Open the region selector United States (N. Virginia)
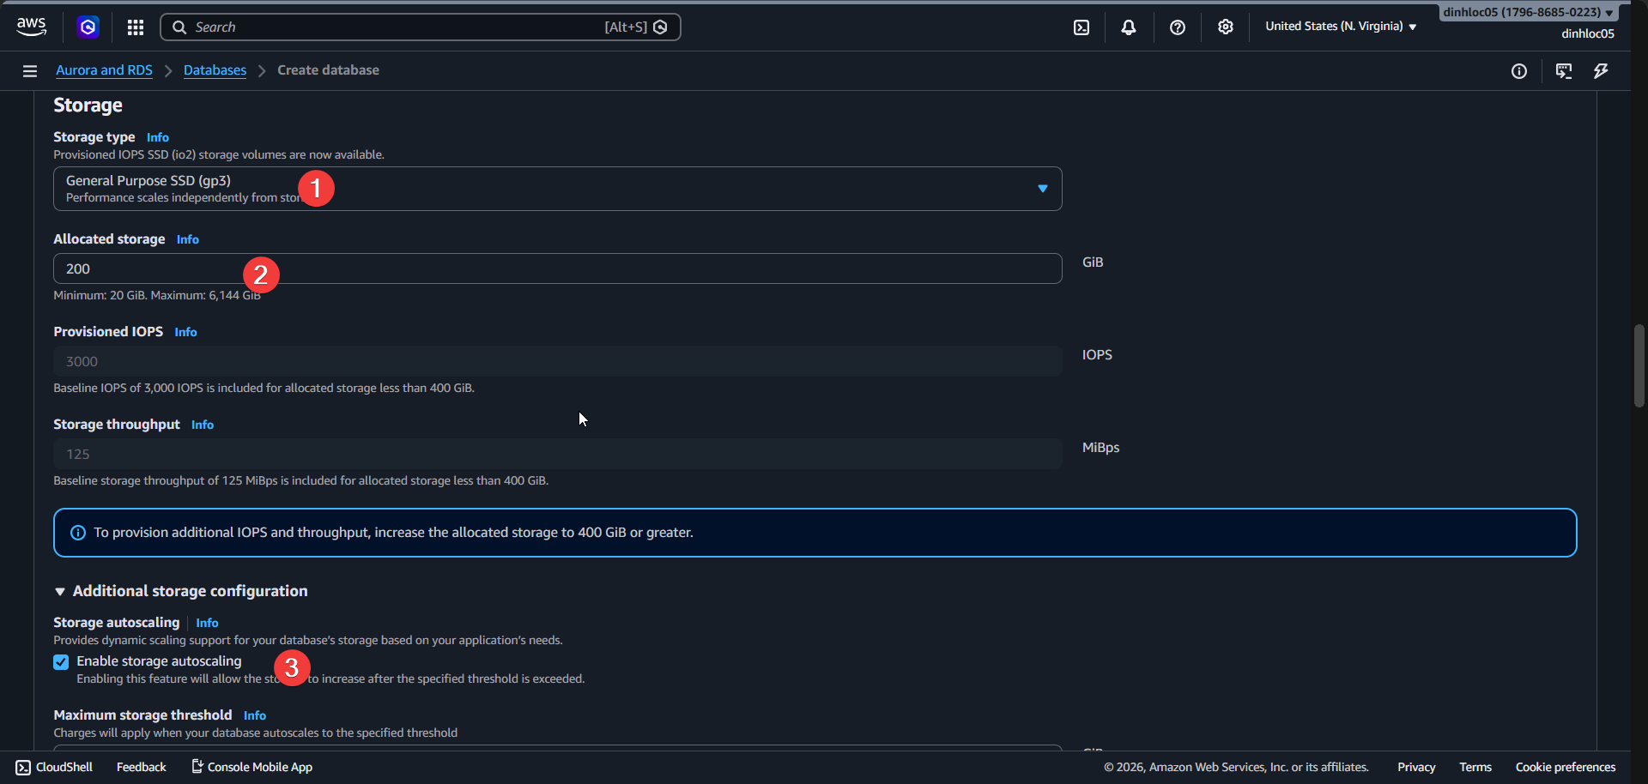 (x=1341, y=27)
